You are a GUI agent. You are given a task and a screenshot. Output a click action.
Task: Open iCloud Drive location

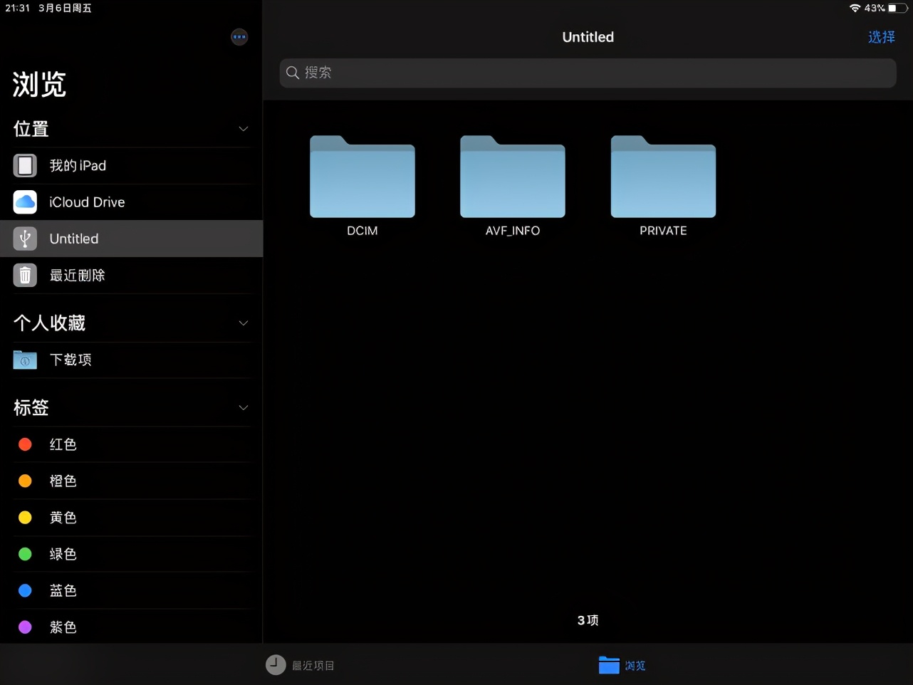pyautogui.click(x=86, y=202)
